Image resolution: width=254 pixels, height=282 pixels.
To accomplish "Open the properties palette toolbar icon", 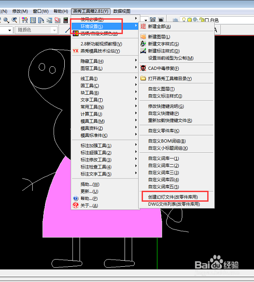I will [x=24, y=20].
